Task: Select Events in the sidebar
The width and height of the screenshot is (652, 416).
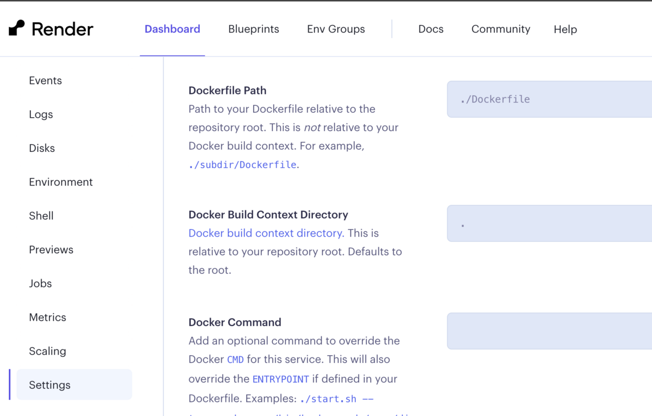Action: click(x=45, y=80)
